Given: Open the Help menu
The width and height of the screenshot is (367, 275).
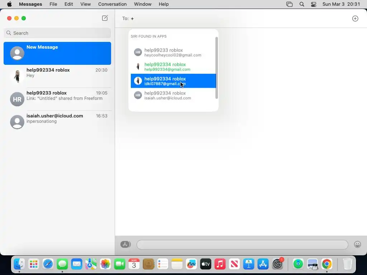Looking at the screenshot, I should point(163,4).
